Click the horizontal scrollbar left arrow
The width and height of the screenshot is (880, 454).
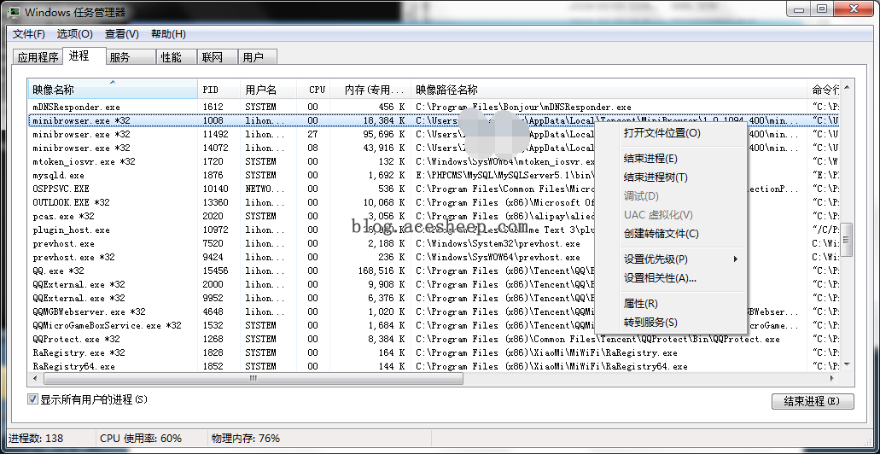(35, 379)
